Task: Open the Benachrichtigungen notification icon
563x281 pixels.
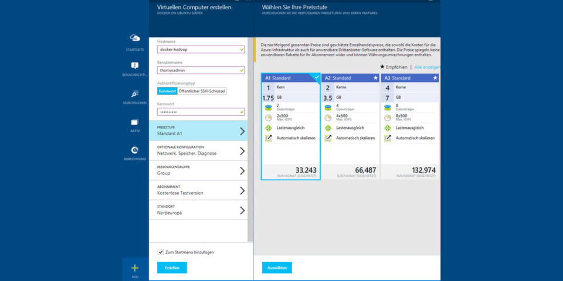Action: pos(135,66)
